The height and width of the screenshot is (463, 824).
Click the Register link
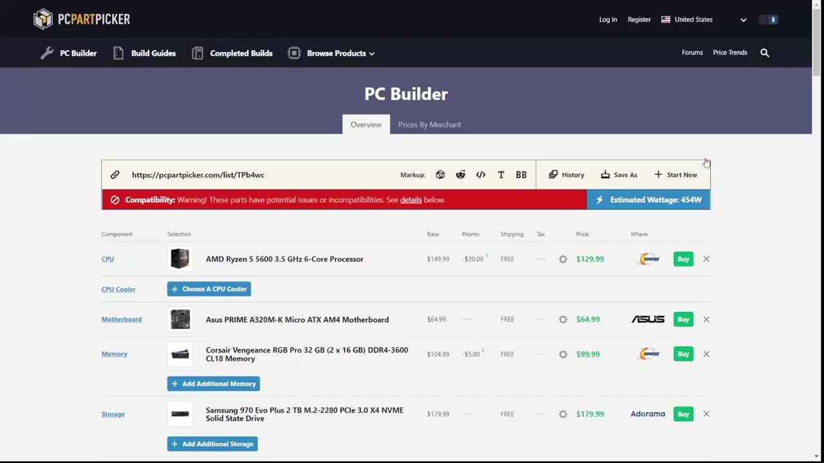coord(639,19)
